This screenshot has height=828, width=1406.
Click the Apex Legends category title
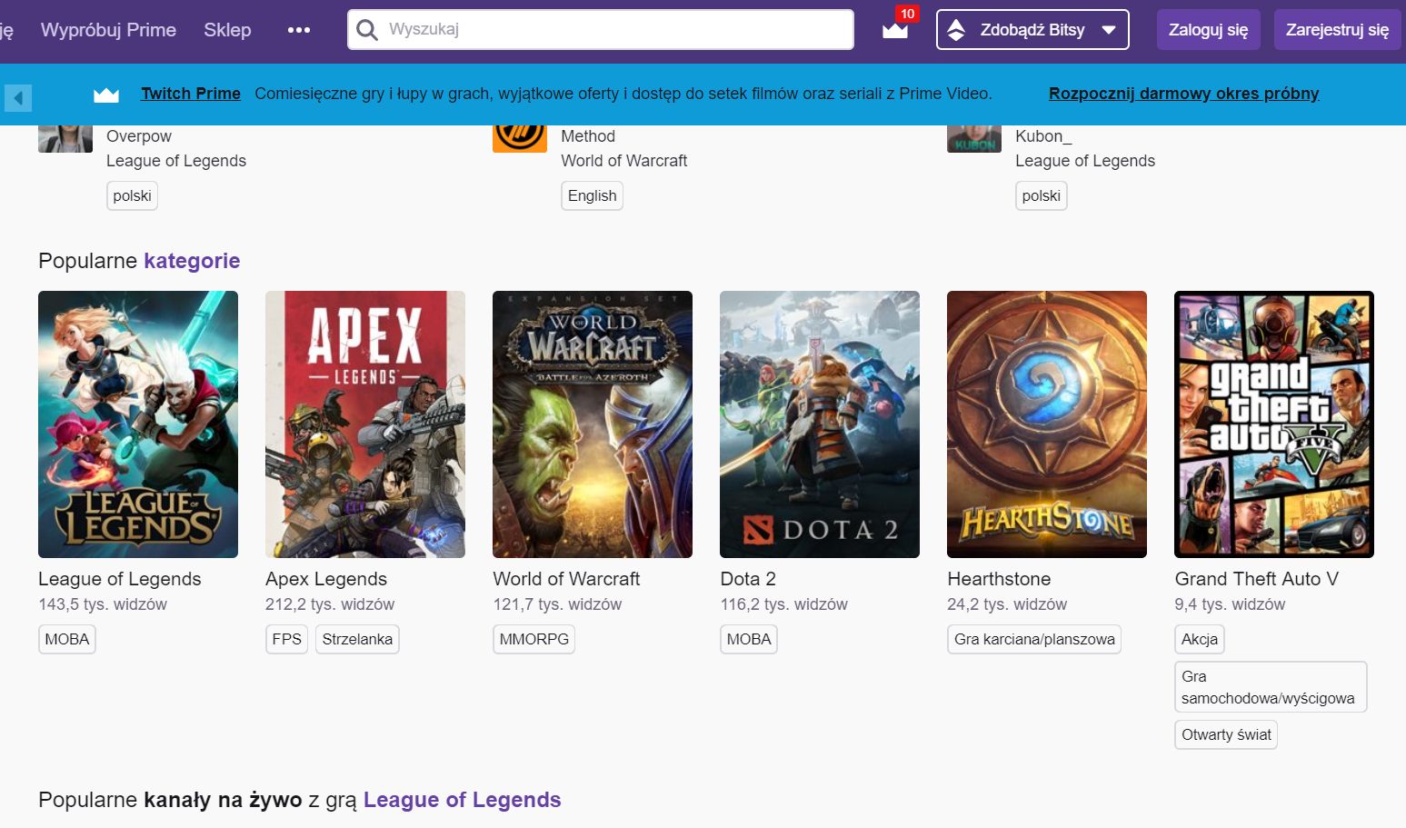click(x=326, y=579)
